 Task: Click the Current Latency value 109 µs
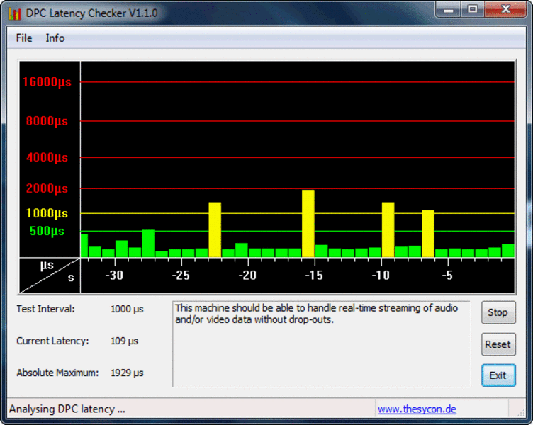[x=125, y=341]
